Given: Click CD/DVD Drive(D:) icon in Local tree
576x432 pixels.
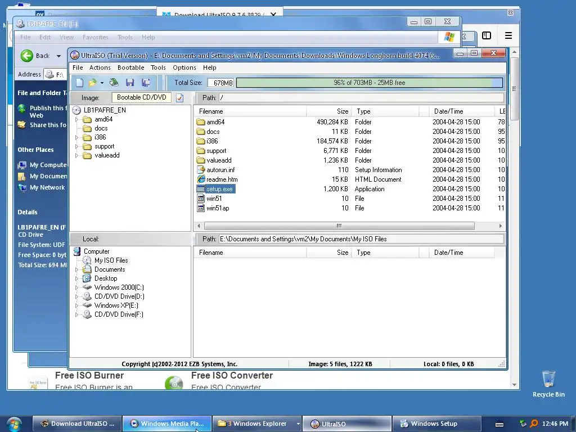Looking at the screenshot, I should pyautogui.click(x=87, y=296).
